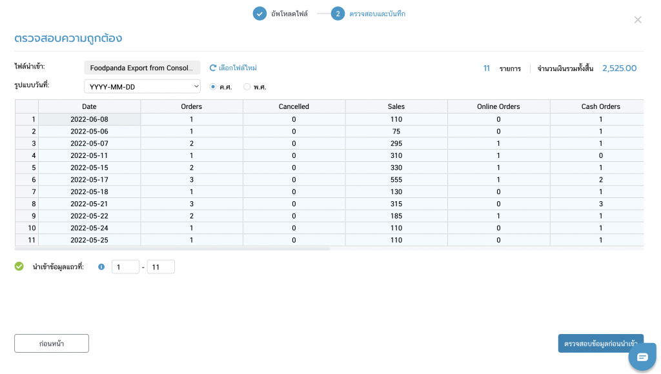This screenshot has height=374, width=661.
Task: Select the Date column header
Action: (x=89, y=106)
